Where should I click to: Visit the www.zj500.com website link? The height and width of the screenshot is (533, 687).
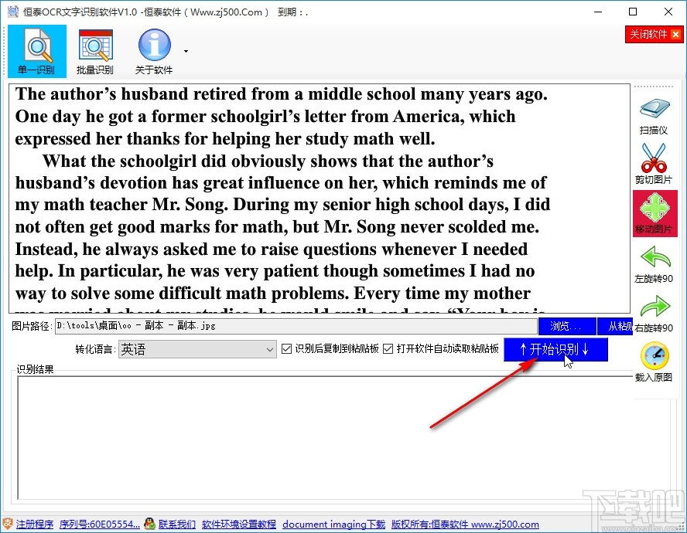coord(504,524)
